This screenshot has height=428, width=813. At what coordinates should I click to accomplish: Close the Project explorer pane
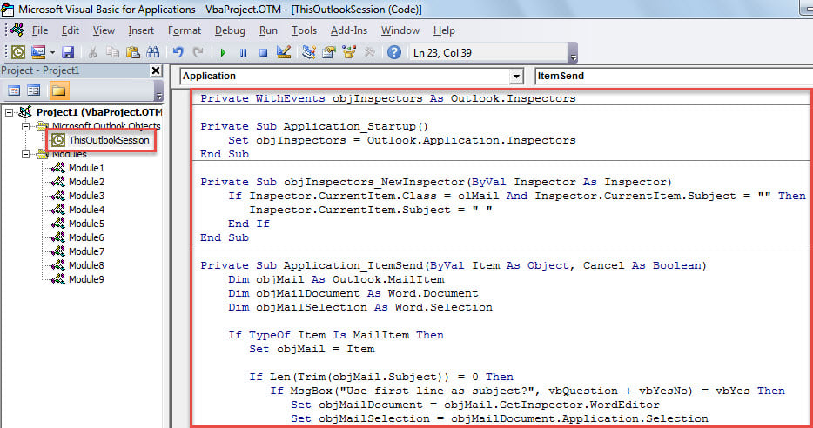tap(156, 70)
